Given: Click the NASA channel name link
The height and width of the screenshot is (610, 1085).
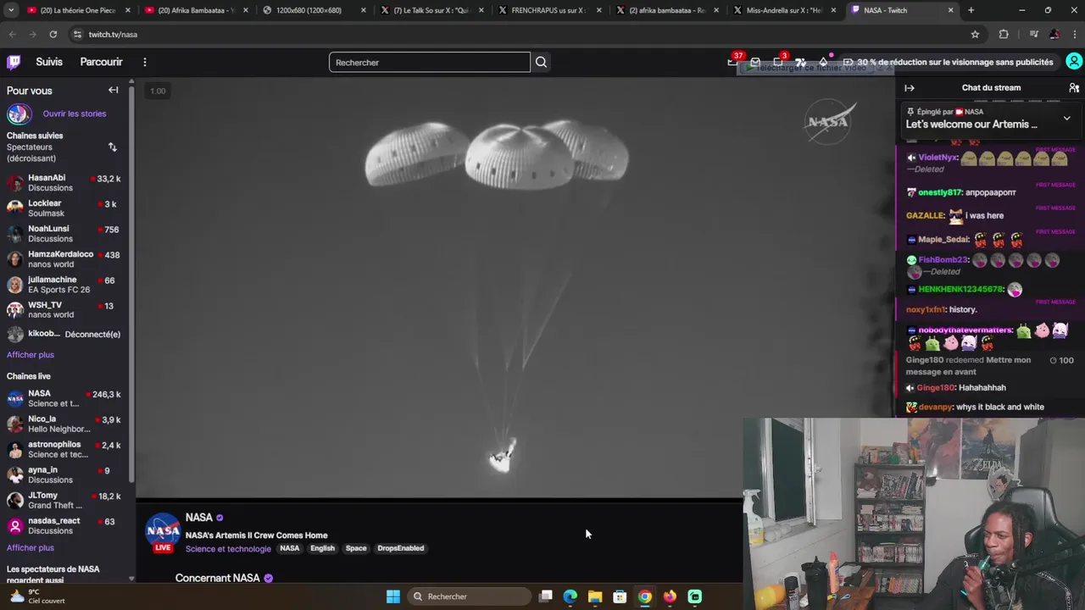Looking at the screenshot, I should click(199, 518).
